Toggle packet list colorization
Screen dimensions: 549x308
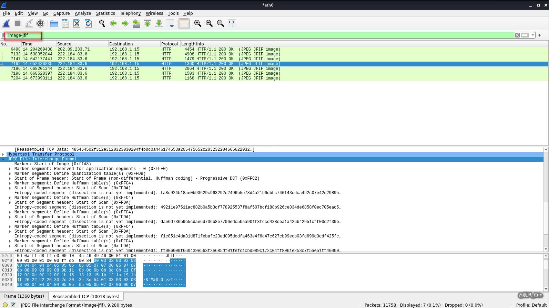click(x=184, y=23)
